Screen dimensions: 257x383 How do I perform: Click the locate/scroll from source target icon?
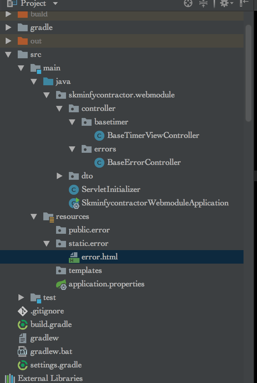coord(188,4)
